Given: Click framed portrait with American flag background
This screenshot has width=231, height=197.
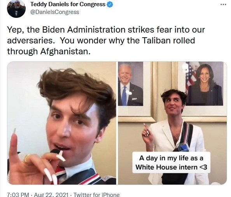Looking at the screenshot, I should click(205, 83).
